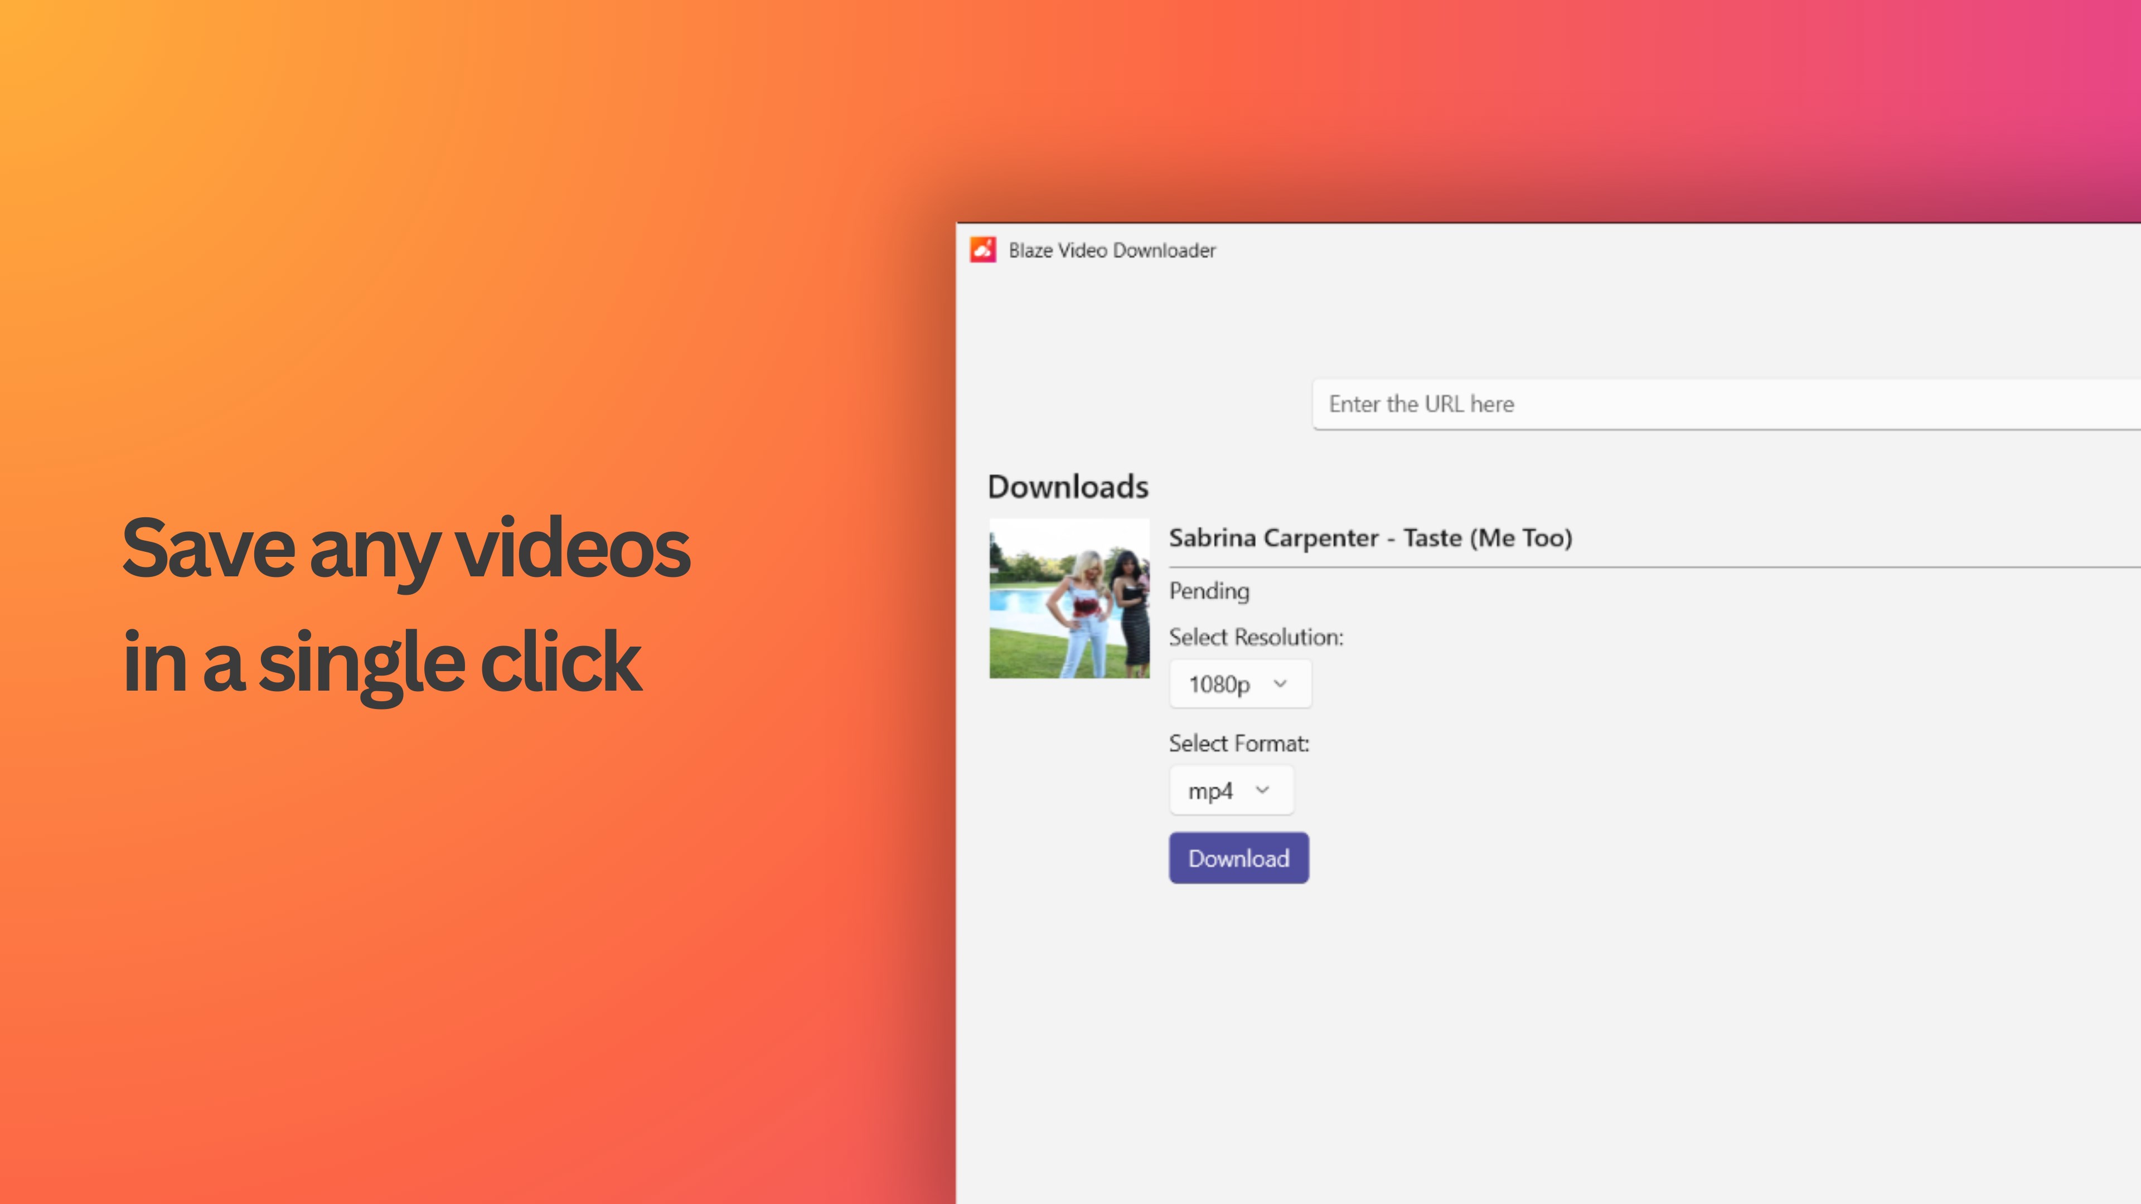The width and height of the screenshot is (2141, 1204).
Task: Click the 'Downloads' section heading
Action: [x=1067, y=487]
